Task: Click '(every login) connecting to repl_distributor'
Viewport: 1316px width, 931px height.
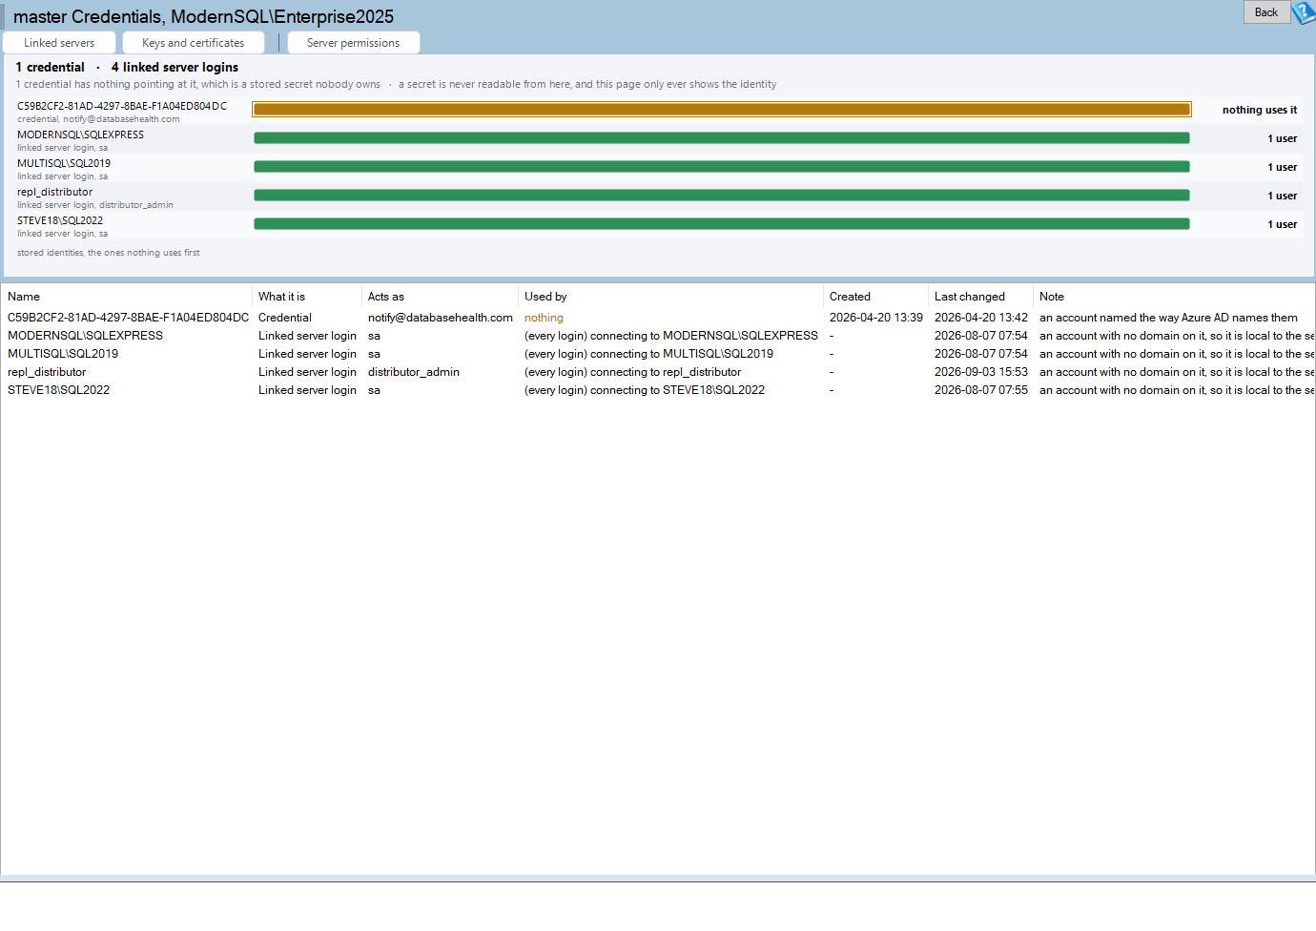Action: pos(632,372)
